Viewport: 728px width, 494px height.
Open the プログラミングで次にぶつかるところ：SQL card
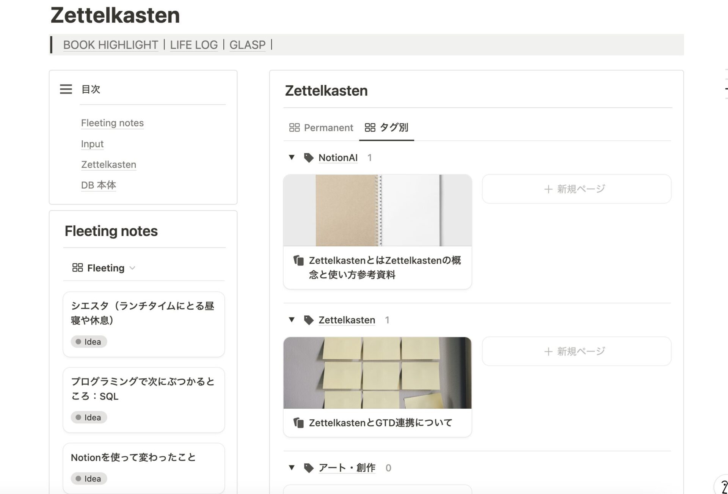pos(144,400)
